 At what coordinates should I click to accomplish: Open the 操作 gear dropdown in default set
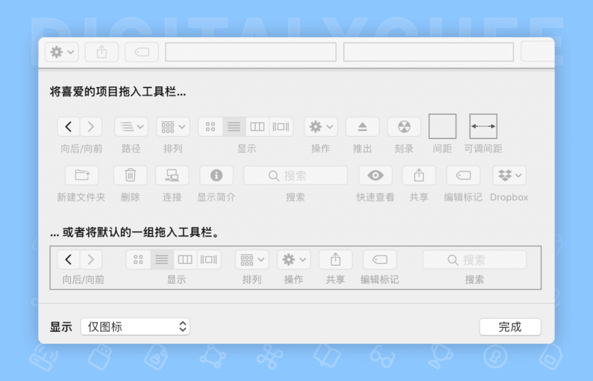click(294, 260)
